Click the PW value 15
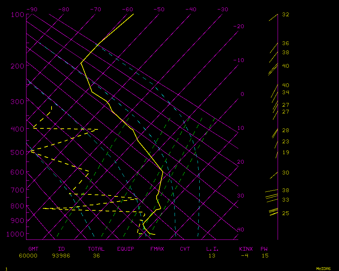This screenshot has width=339, height=271. tap(265, 255)
